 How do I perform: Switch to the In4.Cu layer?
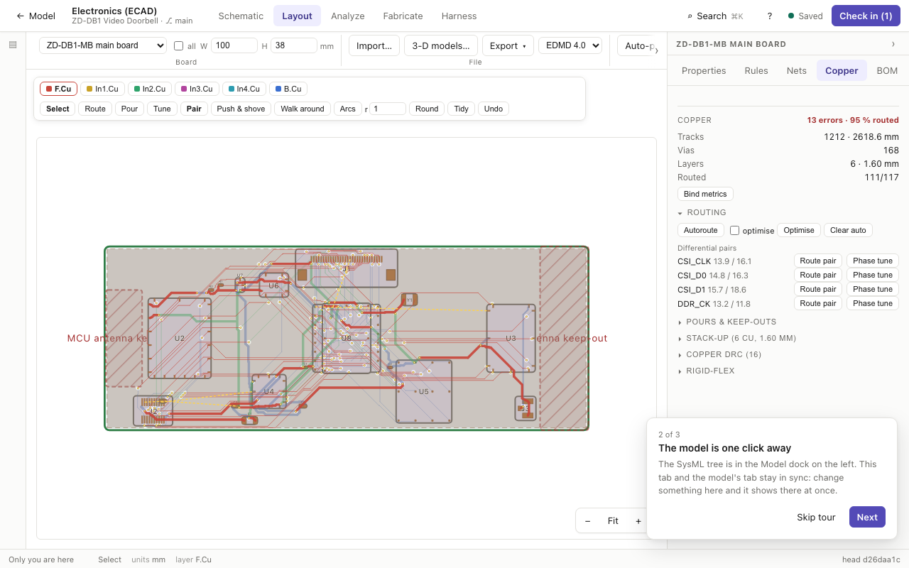[x=244, y=89]
